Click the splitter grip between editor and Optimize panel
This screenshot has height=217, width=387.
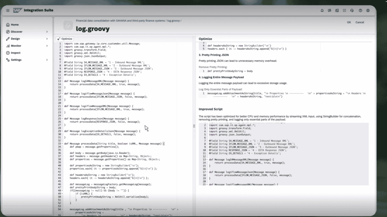[x=194, y=126]
